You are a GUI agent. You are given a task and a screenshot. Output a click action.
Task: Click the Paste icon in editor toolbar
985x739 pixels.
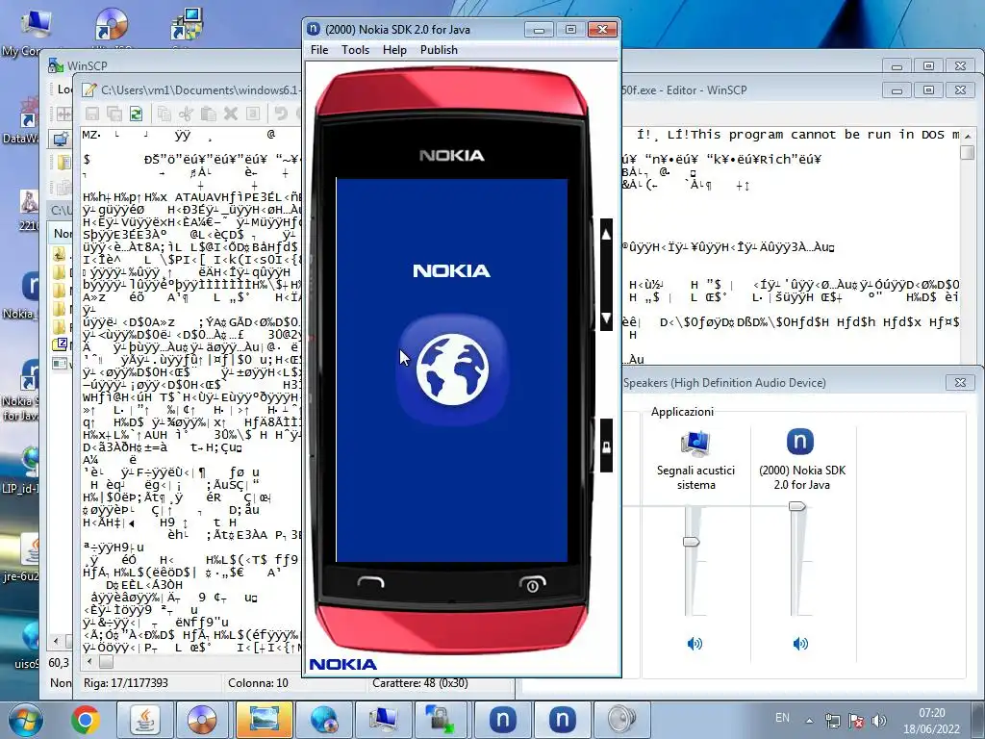(x=208, y=114)
